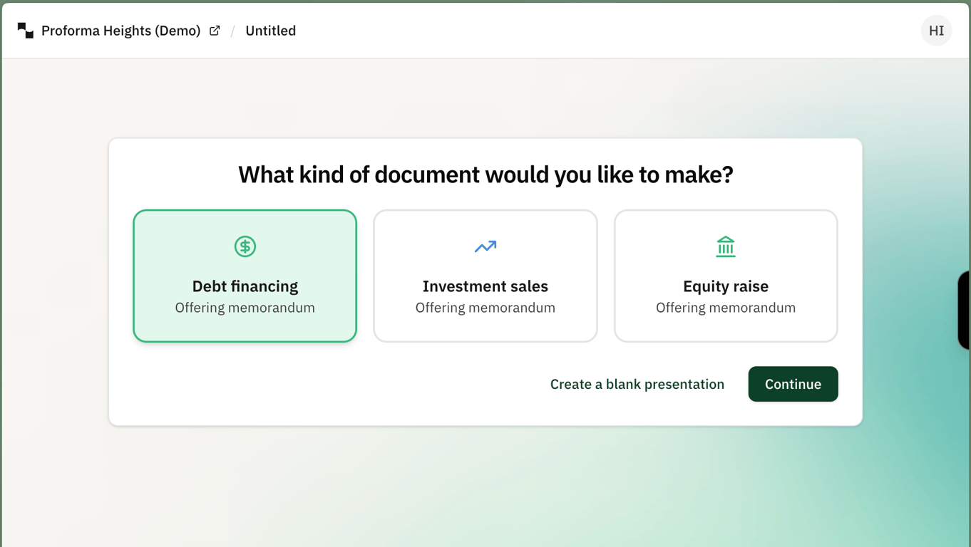Click the Proforma Heights (Demo) breadcrumb
971x547 pixels.
121,31
